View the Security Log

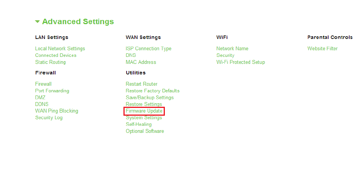coord(49,118)
